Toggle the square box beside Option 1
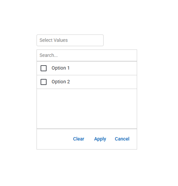This screenshot has width=178, height=186. tap(44, 68)
